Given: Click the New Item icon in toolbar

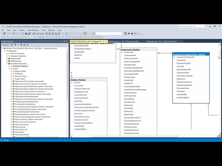Looking at the screenshot, I should pos(14,34).
